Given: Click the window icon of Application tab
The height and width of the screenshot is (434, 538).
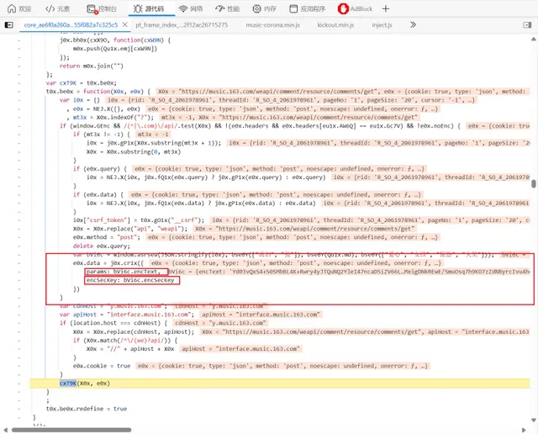Looking at the screenshot, I should tap(293, 8).
